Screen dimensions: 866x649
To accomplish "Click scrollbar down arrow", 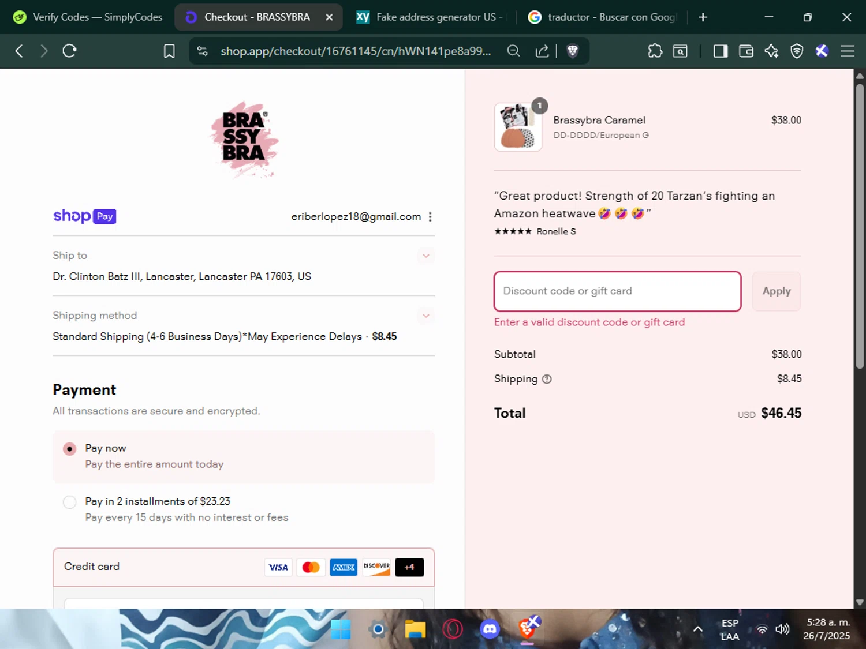I will click(x=860, y=602).
